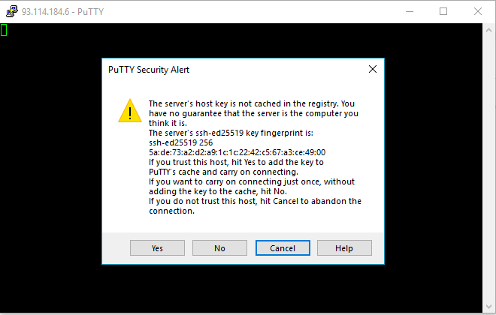The image size is (496, 315).
Task: Connect once by choosing No
Action: [219, 248]
